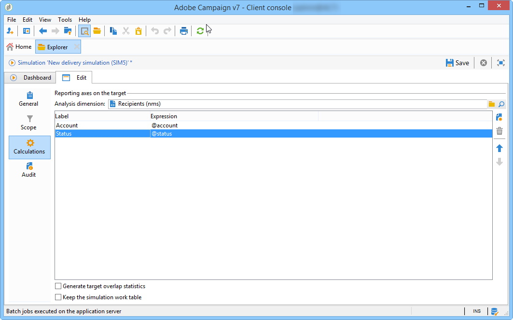Click the close simulation circle X icon
This screenshot has height=320, width=513.
(483, 63)
